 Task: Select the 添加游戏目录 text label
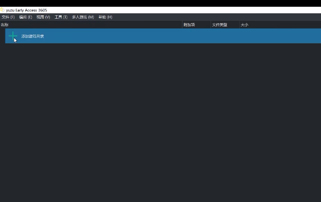(x=33, y=36)
